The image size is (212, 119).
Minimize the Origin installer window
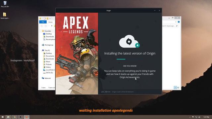coord(155,10)
